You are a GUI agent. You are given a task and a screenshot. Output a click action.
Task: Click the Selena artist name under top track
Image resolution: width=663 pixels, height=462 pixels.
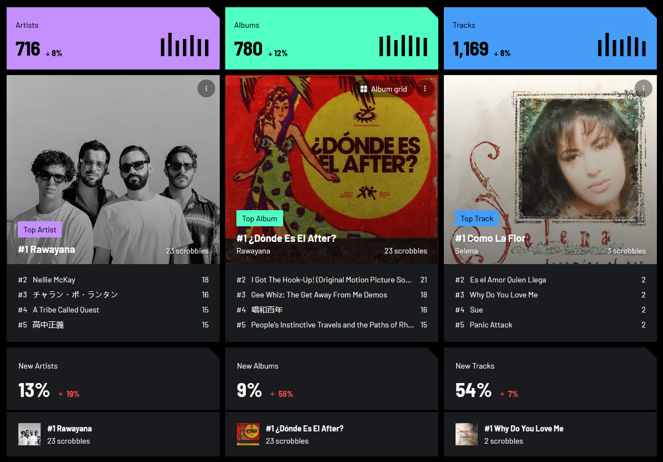click(x=467, y=251)
